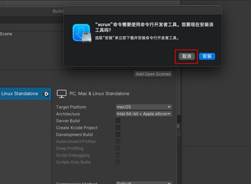This screenshot has height=184, width=251.
Task: Select the Linux Standalone platform entry
Action: click(x=20, y=94)
